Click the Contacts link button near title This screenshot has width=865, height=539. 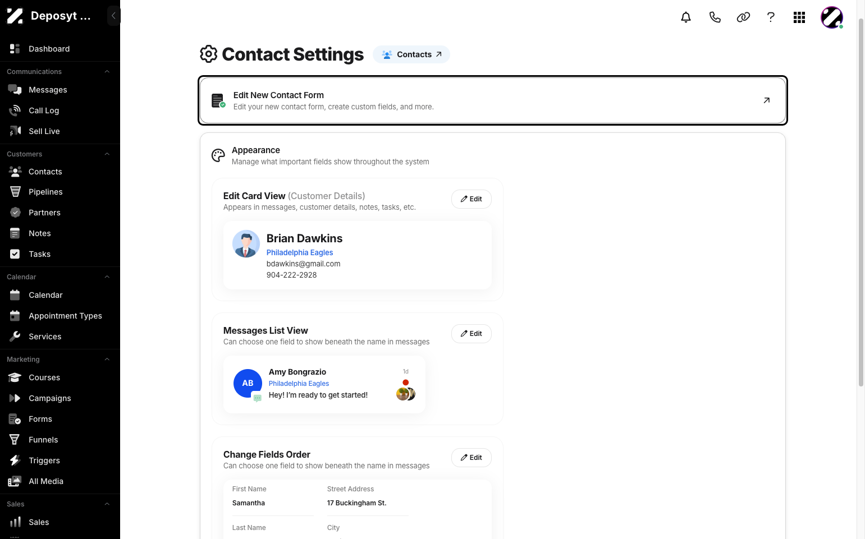click(x=411, y=54)
